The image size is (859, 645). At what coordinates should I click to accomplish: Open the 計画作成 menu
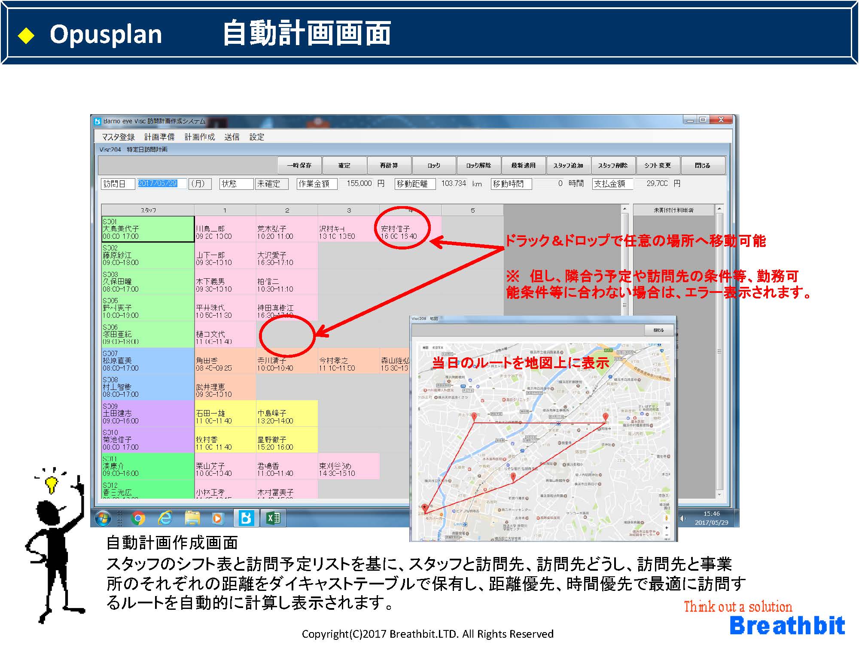coord(200,137)
